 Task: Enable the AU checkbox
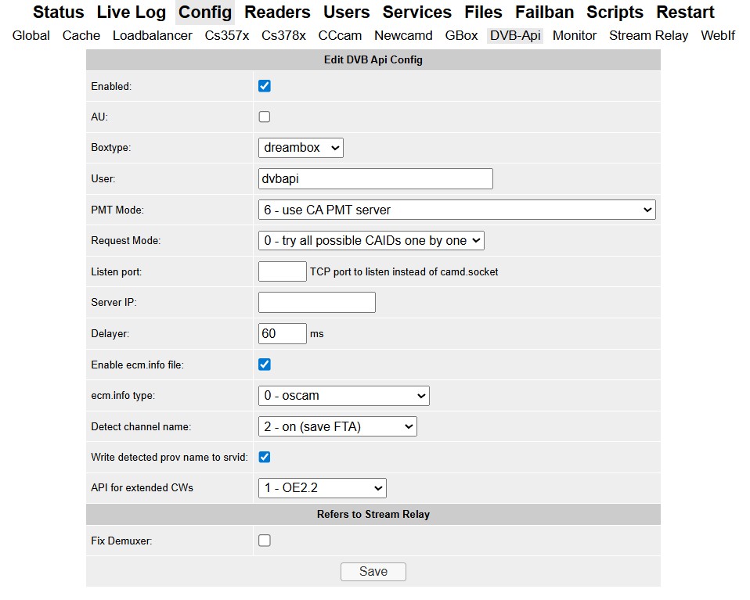click(265, 117)
